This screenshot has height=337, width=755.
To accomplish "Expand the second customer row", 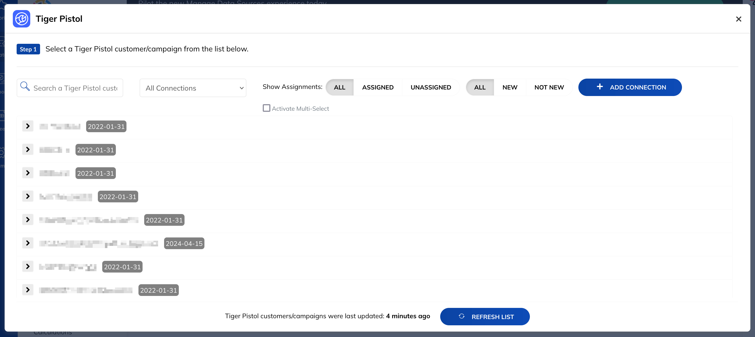I will click(28, 150).
